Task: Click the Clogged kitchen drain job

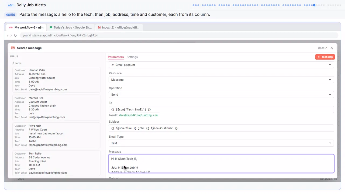Action: (43, 106)
